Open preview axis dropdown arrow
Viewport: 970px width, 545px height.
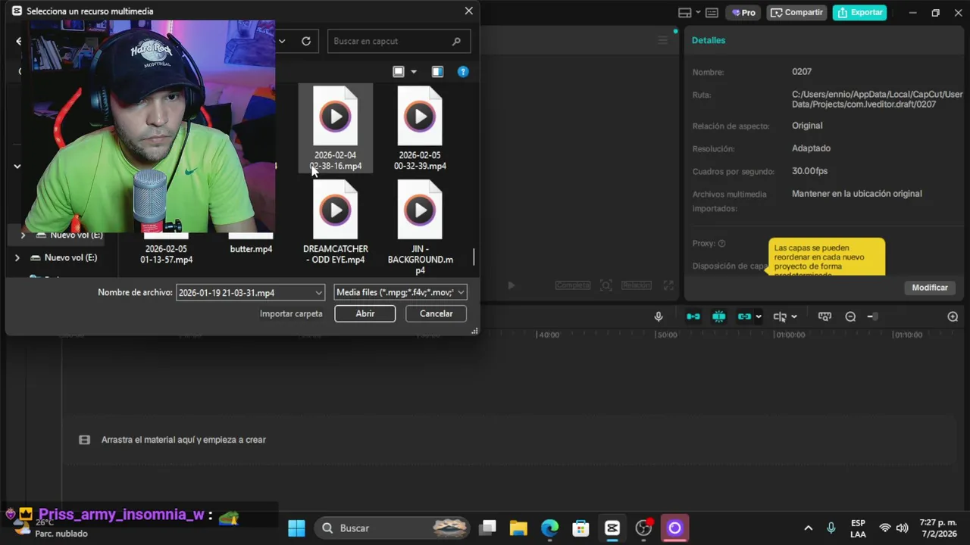793,317
